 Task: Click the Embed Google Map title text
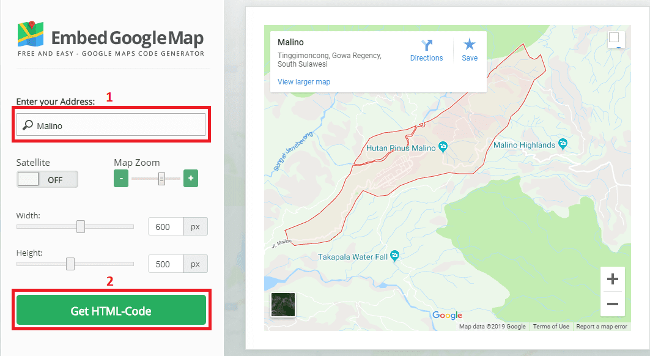(127, 38)
